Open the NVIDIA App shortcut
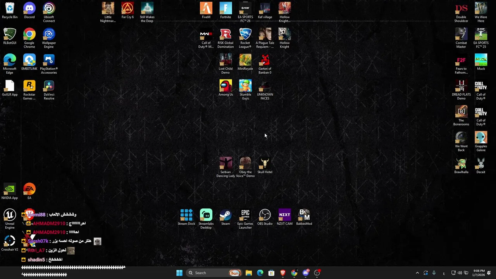 tap(10, 191)
